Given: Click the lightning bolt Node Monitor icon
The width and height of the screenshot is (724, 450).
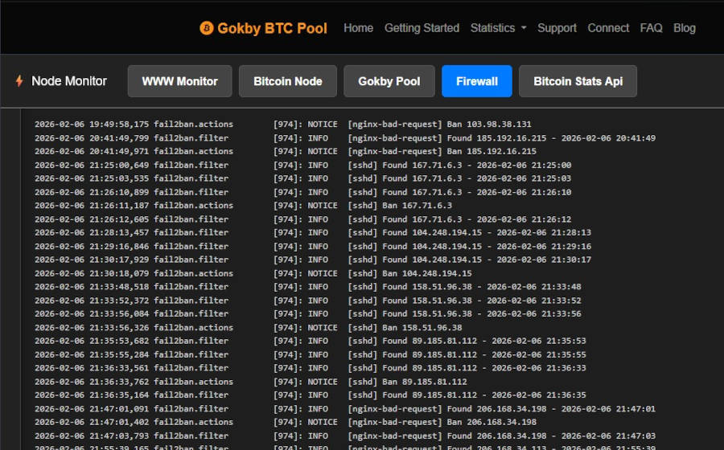Looking at the screenshot, I should pyautogui.click(x=19, y=81).
